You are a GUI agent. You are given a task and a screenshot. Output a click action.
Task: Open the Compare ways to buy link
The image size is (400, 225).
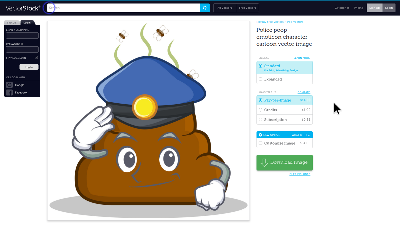[x=304, y=92]
